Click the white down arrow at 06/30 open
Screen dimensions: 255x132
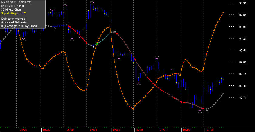[x=67, y=24]
